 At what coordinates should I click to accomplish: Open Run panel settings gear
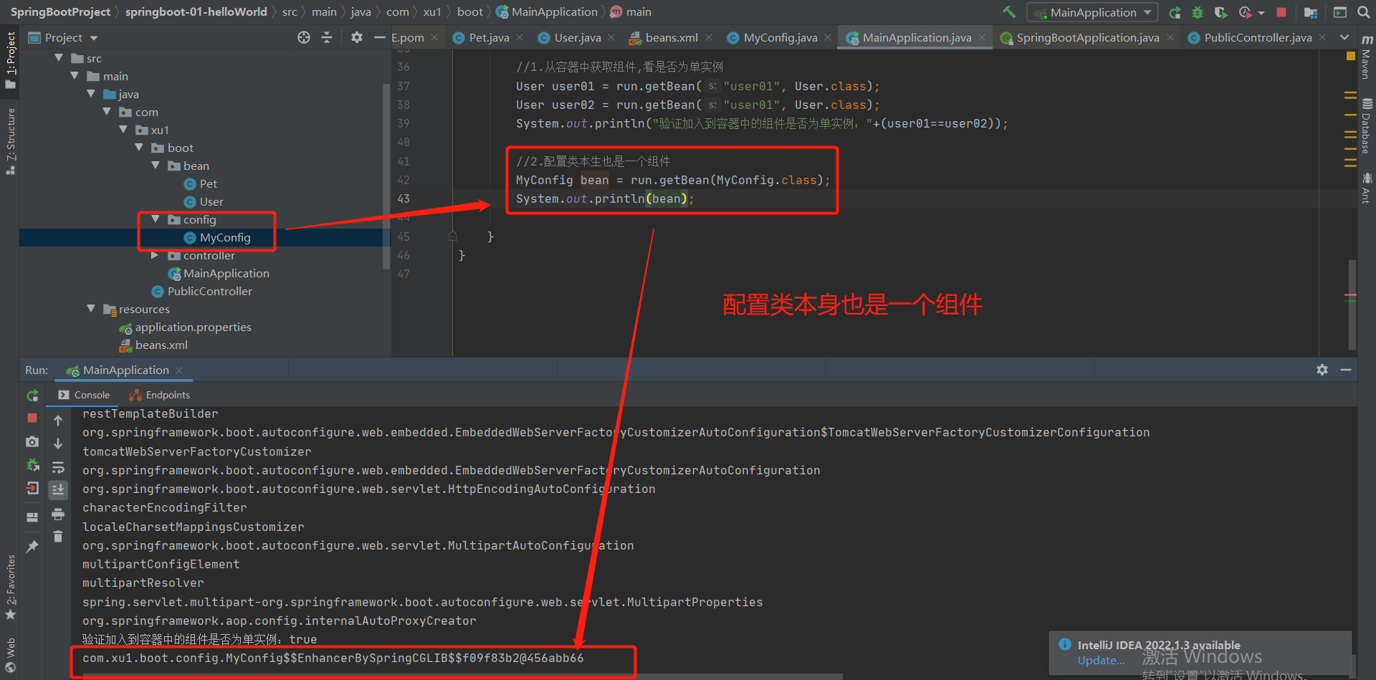1322,370
